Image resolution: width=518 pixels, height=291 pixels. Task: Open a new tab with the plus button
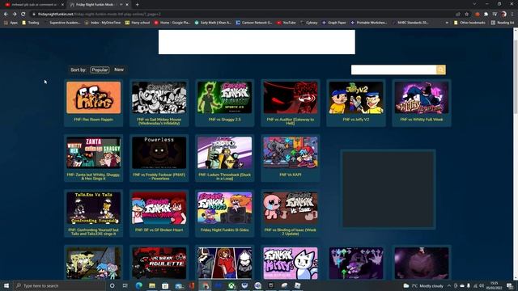[137, 5]
